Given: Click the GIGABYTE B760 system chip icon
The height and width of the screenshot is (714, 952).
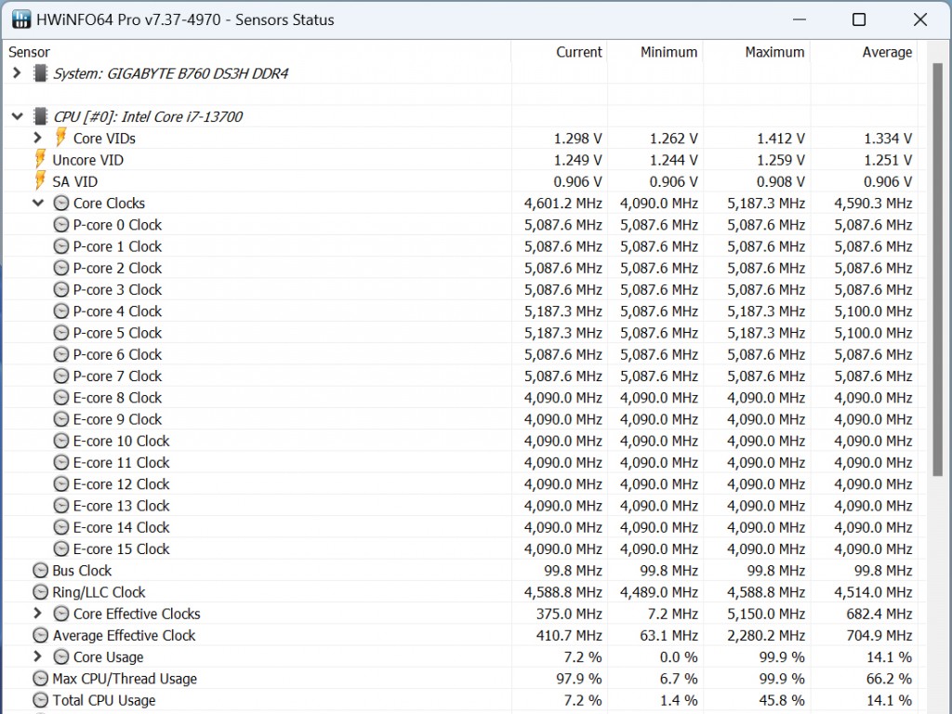Looking at the screenshot, I should 40,73.
